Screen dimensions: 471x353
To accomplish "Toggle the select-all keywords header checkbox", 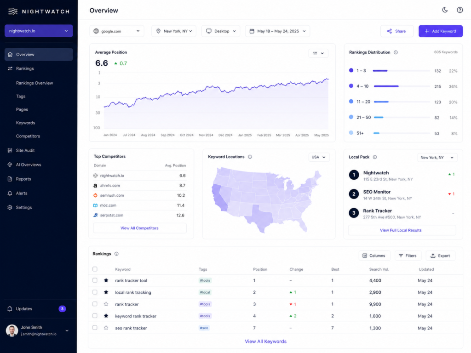I will pos(95,269).
